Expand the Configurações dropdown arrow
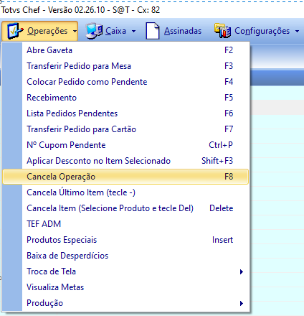 click(x=297, y=31)
